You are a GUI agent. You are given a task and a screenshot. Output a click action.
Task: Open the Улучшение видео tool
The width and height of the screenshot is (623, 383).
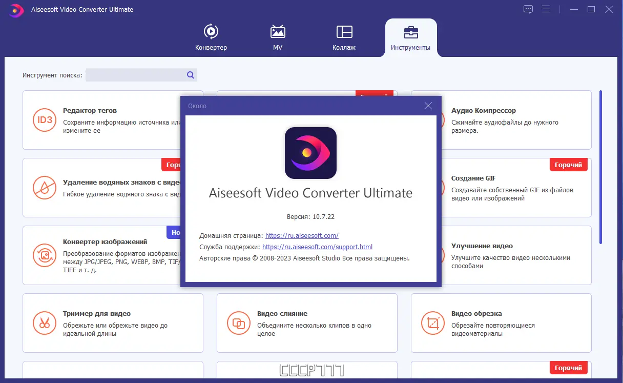point(501,255)
